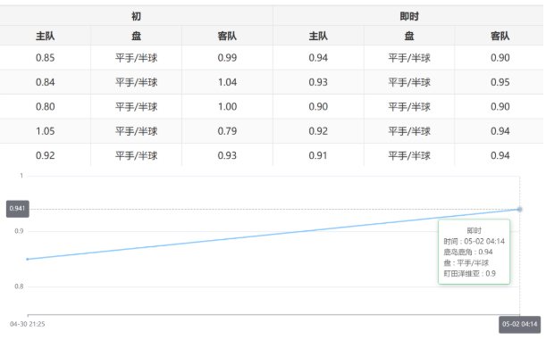Click the live home odds 0.91

[318, 155]
